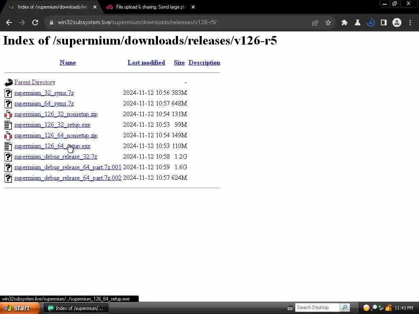Download supermium_debug_release_32.7z
Viewport: 419px width, 314px height.
(56, 157)
